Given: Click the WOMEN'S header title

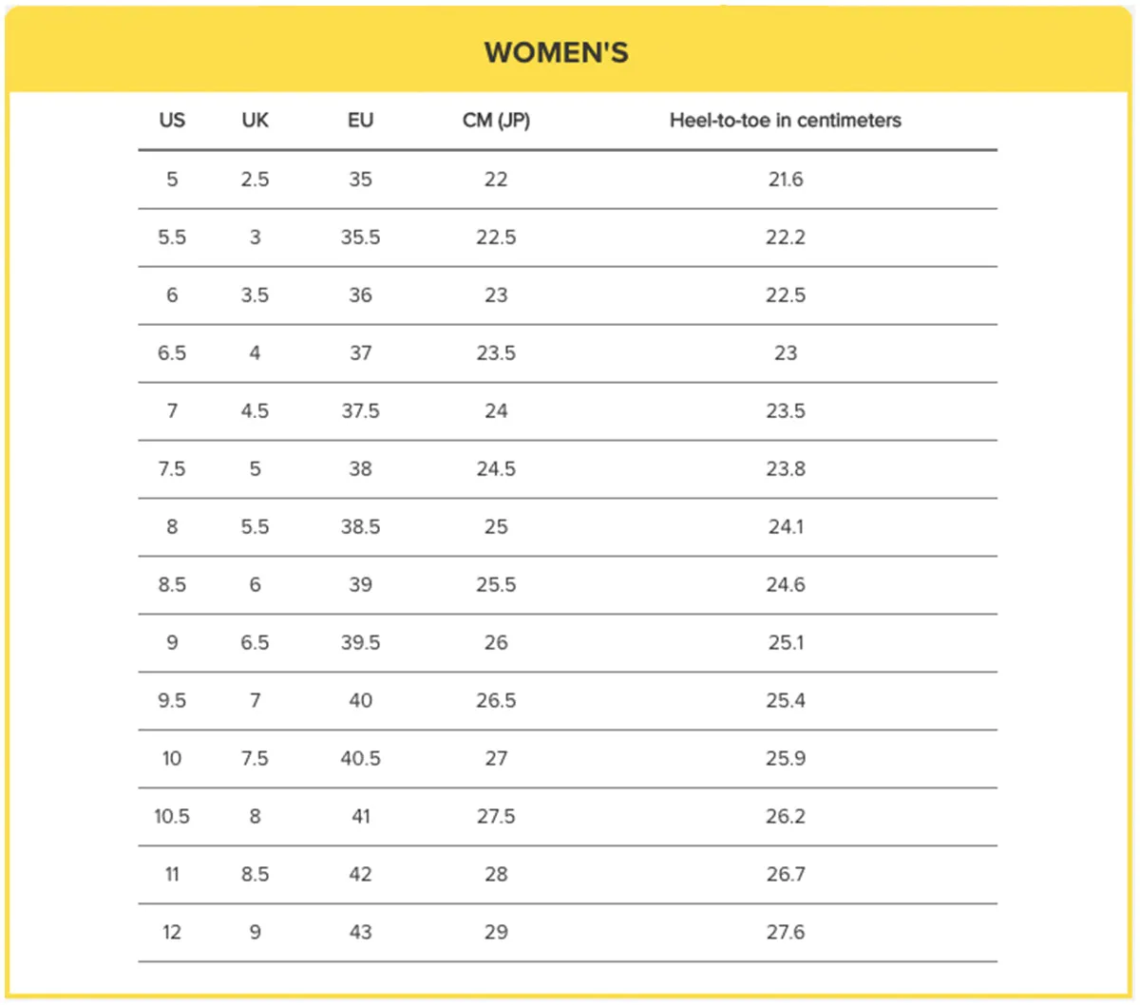Looking at the screenshot, I should [x=557, y=52].
